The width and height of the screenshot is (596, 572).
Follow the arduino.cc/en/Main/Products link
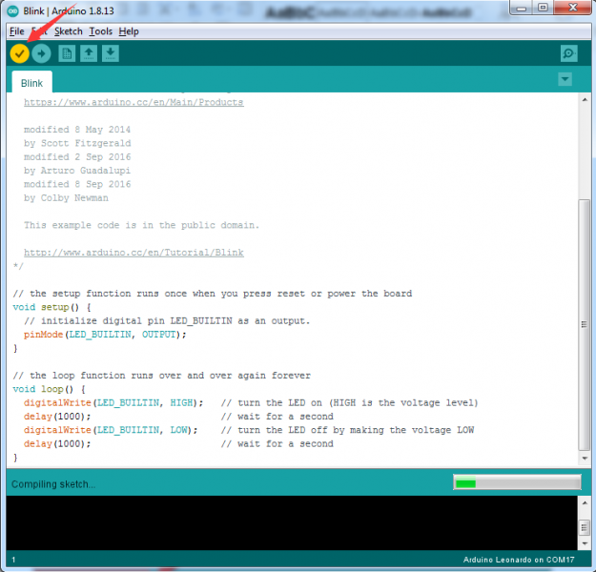pos(134,102)
